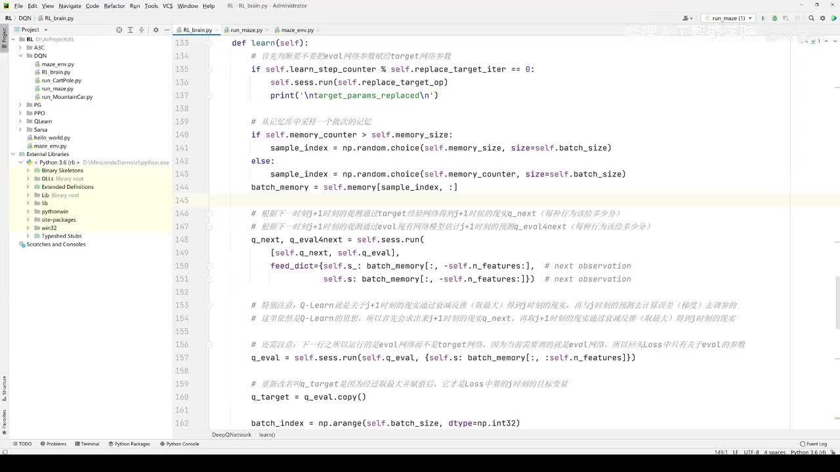This screenshot has width=840, height=472.
Task: Open the Python Console tool window
Action: pyautogui.click(x=179, y=444)
